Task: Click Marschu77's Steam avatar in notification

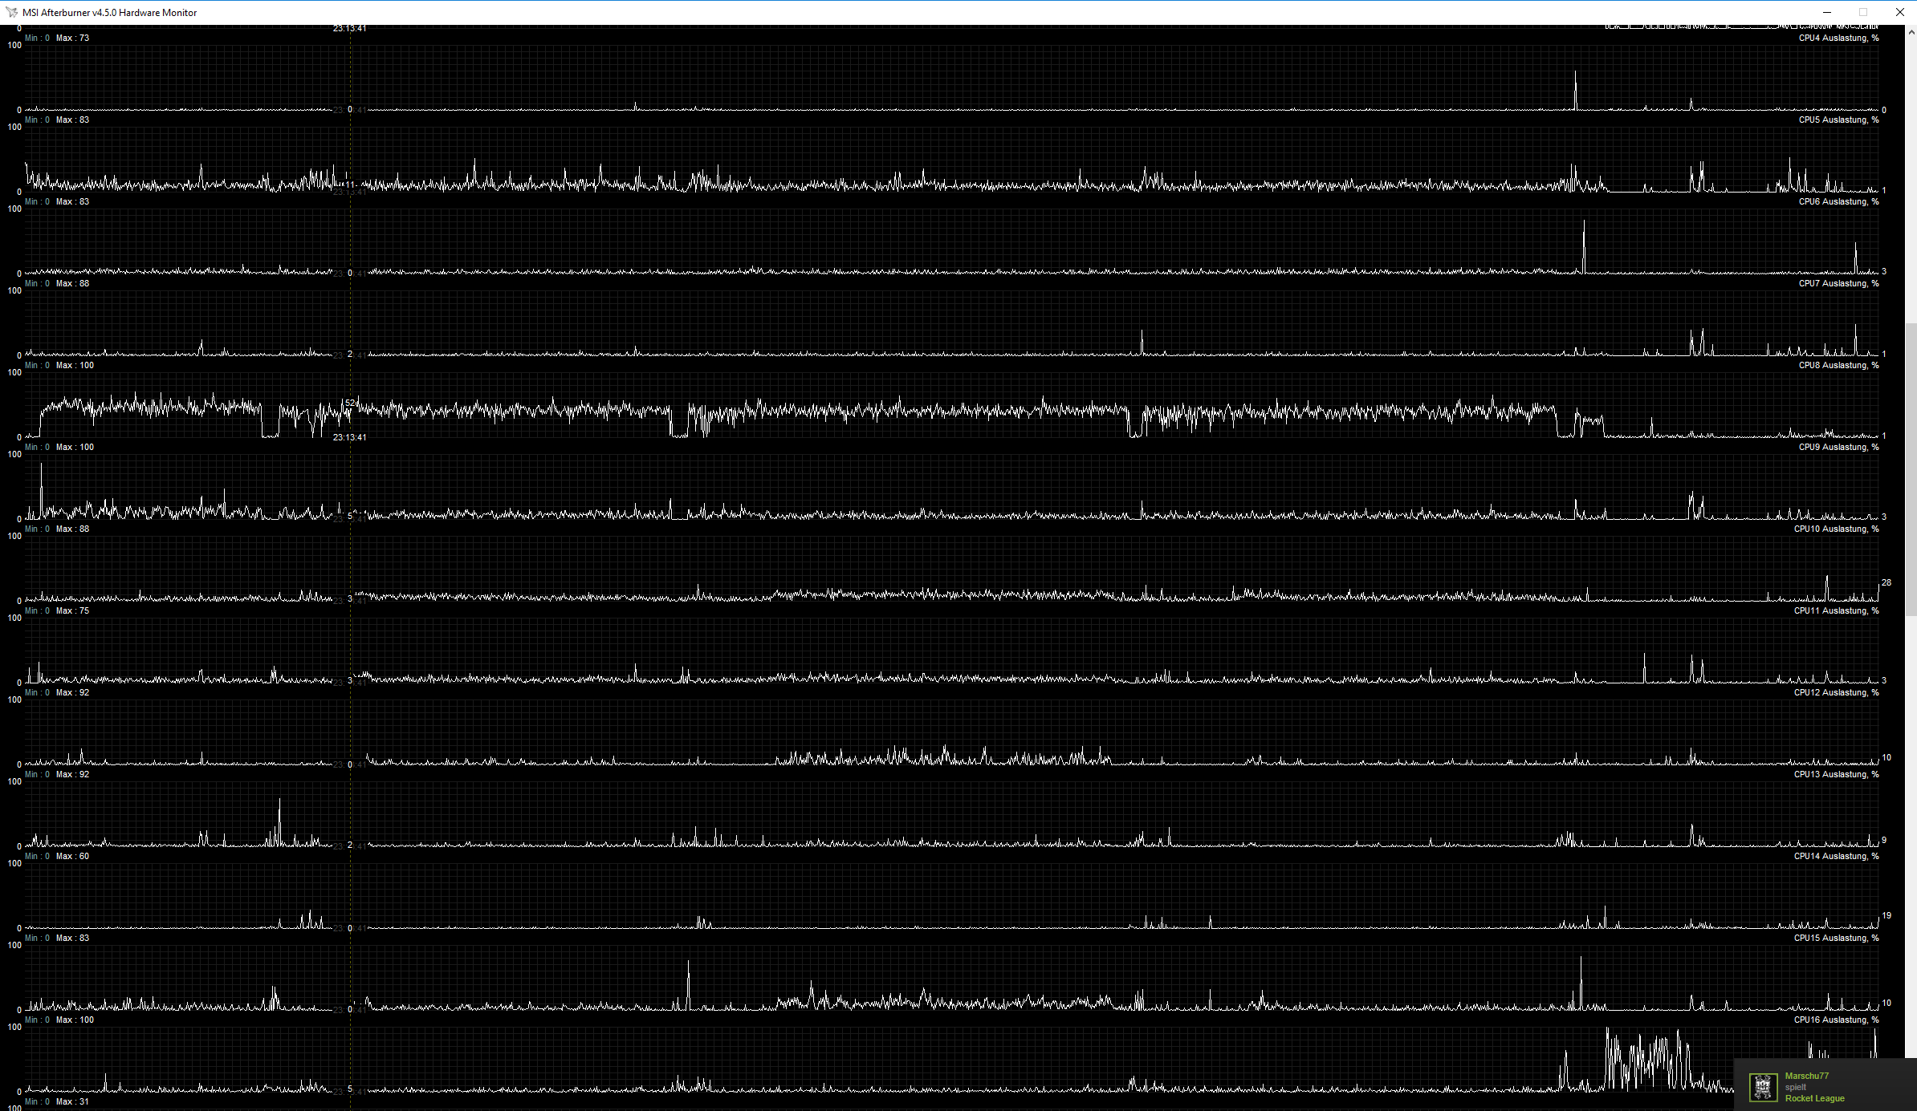Action: (x=1763, y=1087)
